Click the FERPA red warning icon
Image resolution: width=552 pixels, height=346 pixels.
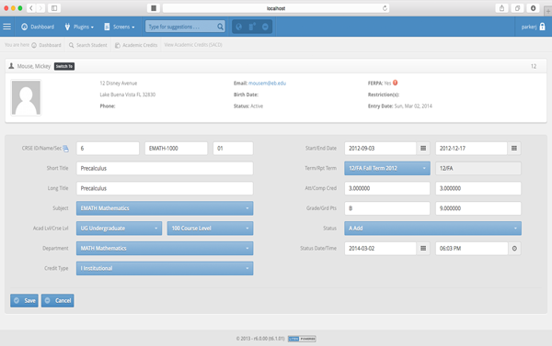(x=396, y=83)
